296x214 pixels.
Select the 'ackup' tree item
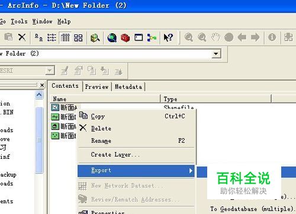click(x=8, y=175)
